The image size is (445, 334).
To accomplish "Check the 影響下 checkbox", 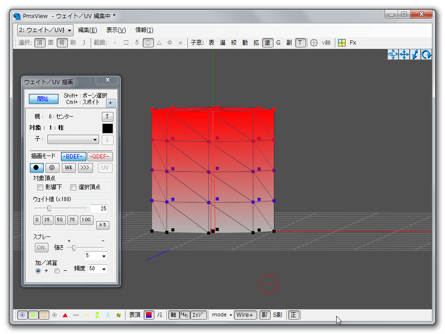I will pos(40,187).
